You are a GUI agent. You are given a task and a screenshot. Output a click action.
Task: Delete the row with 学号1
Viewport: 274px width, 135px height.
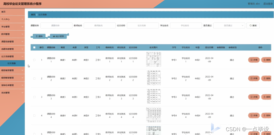[266, 60]
